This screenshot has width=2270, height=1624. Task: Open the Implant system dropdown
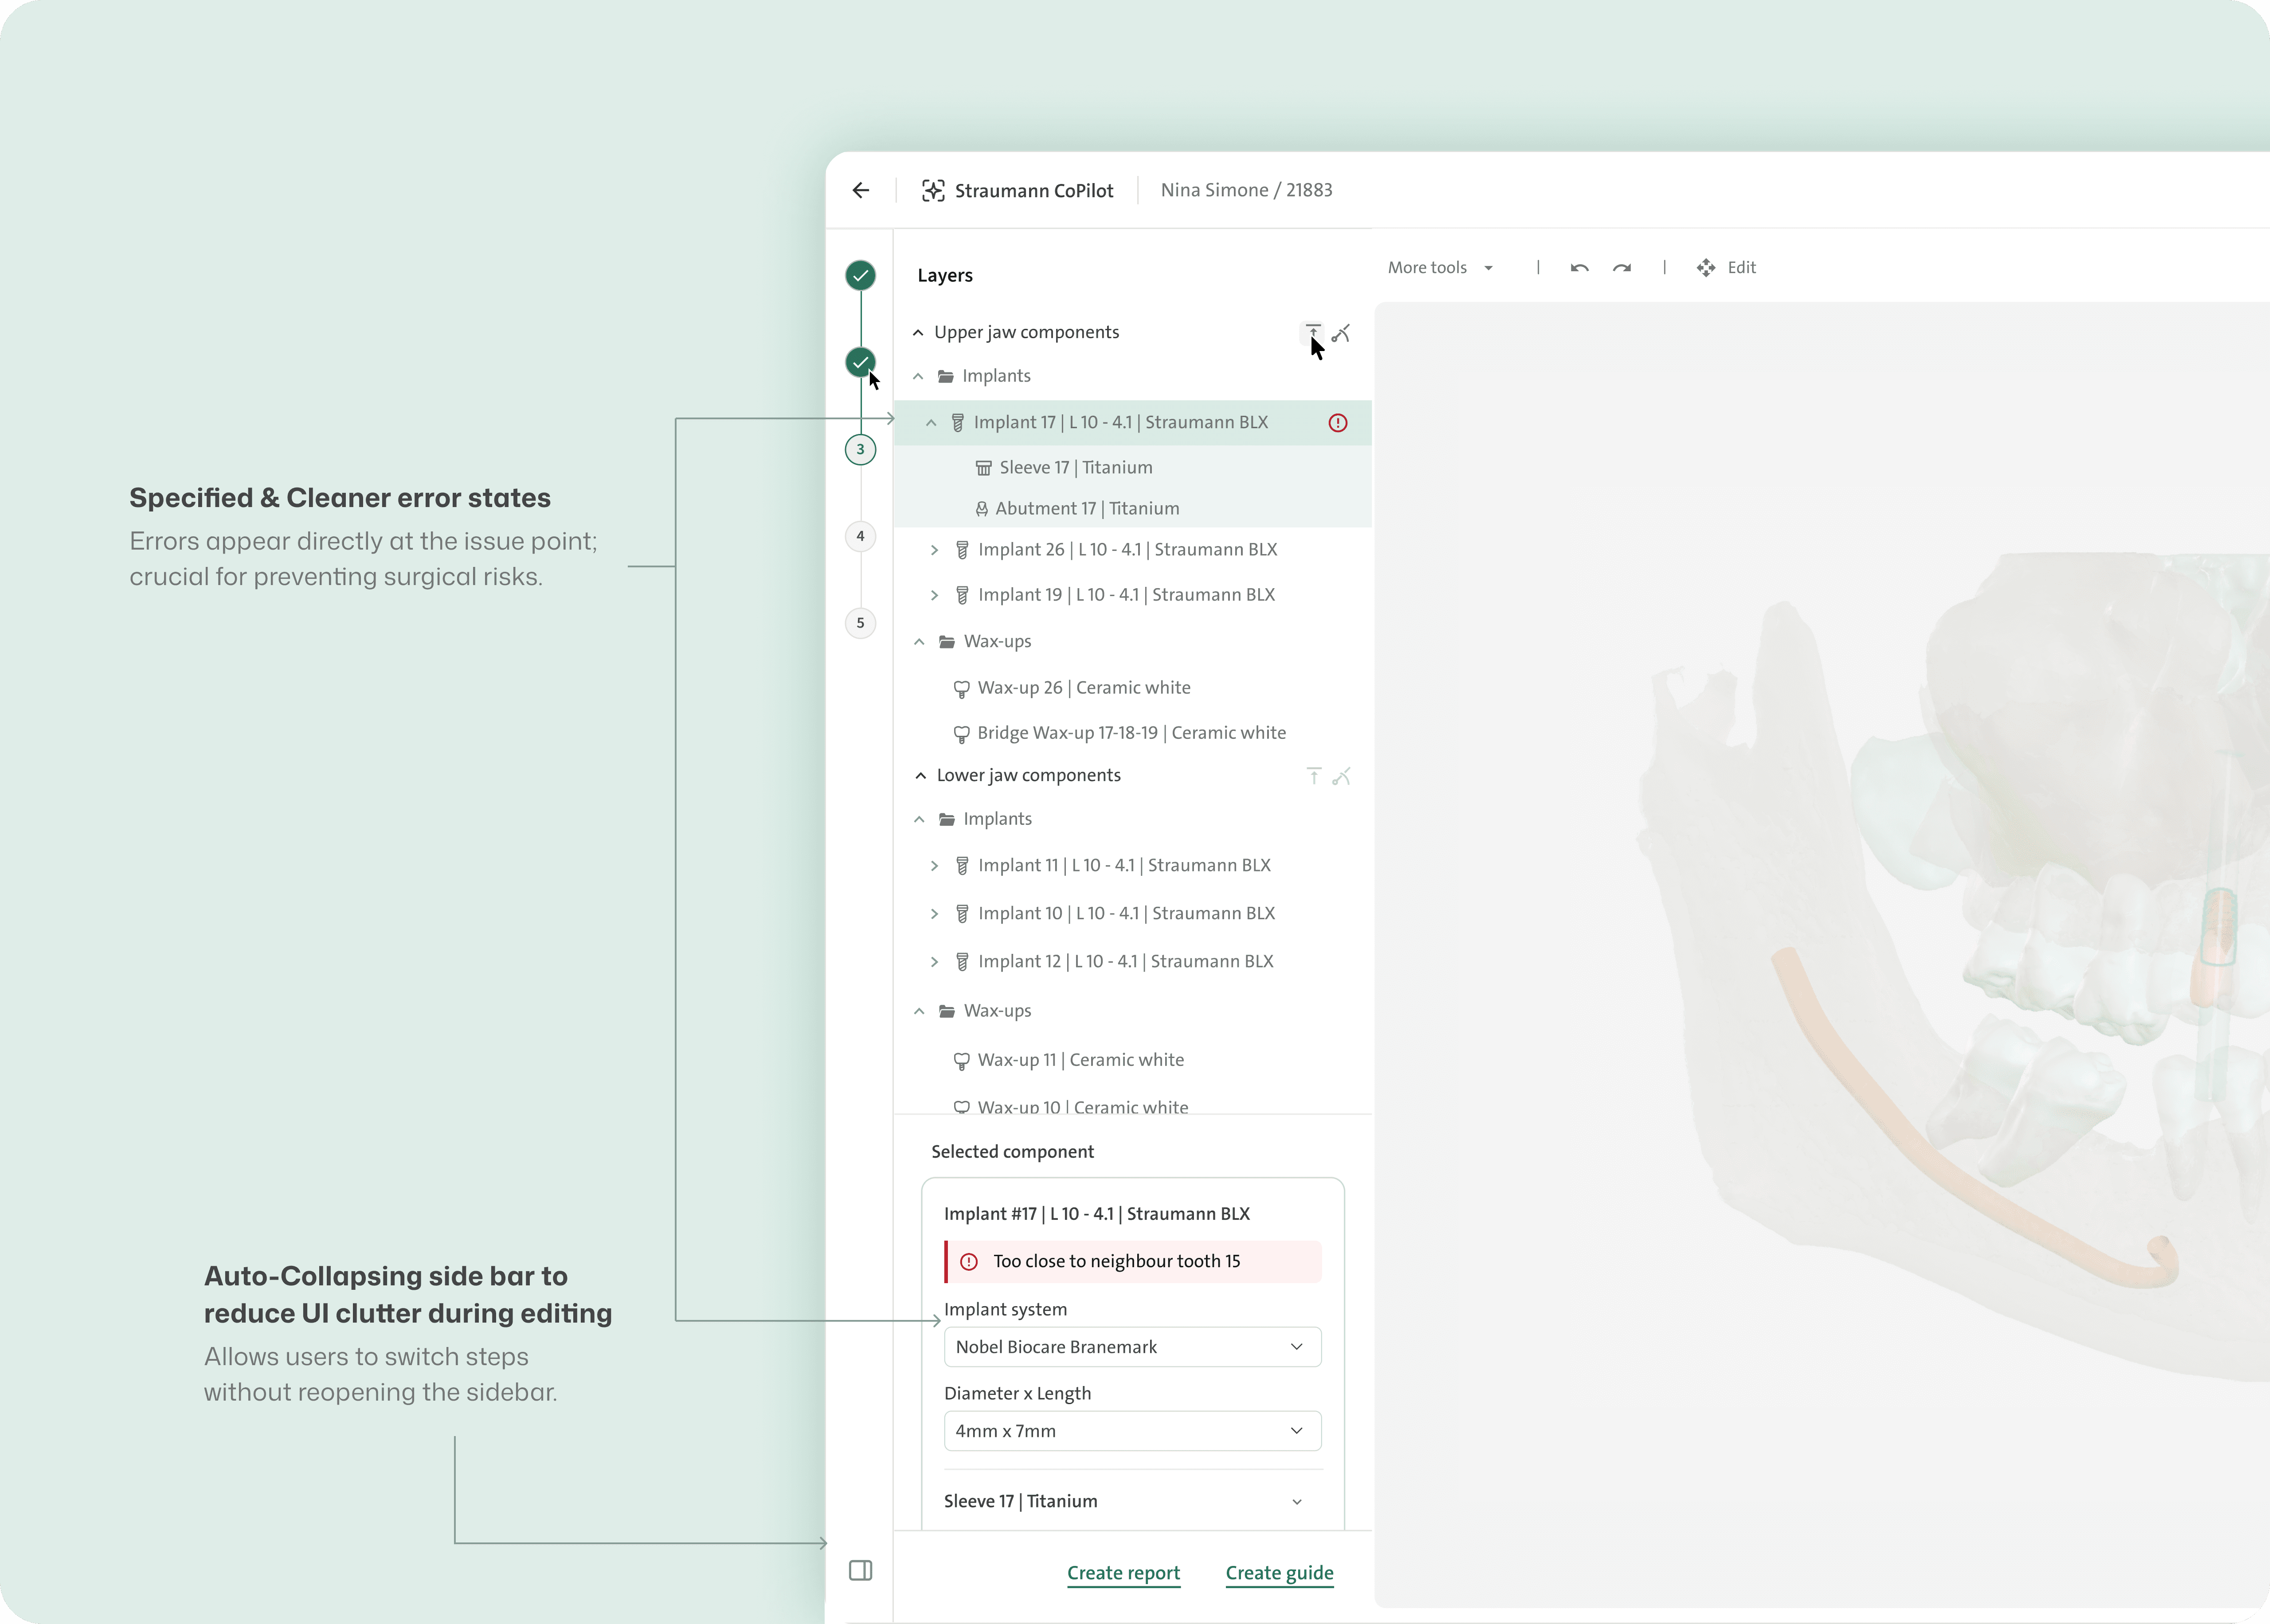pos(1132,1347)
